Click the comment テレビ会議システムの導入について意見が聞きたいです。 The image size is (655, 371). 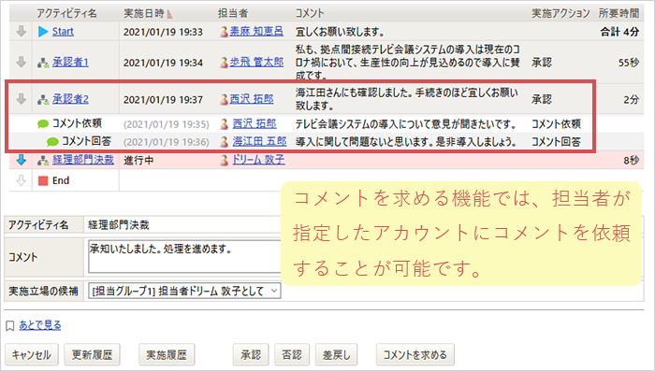point(406,124)
